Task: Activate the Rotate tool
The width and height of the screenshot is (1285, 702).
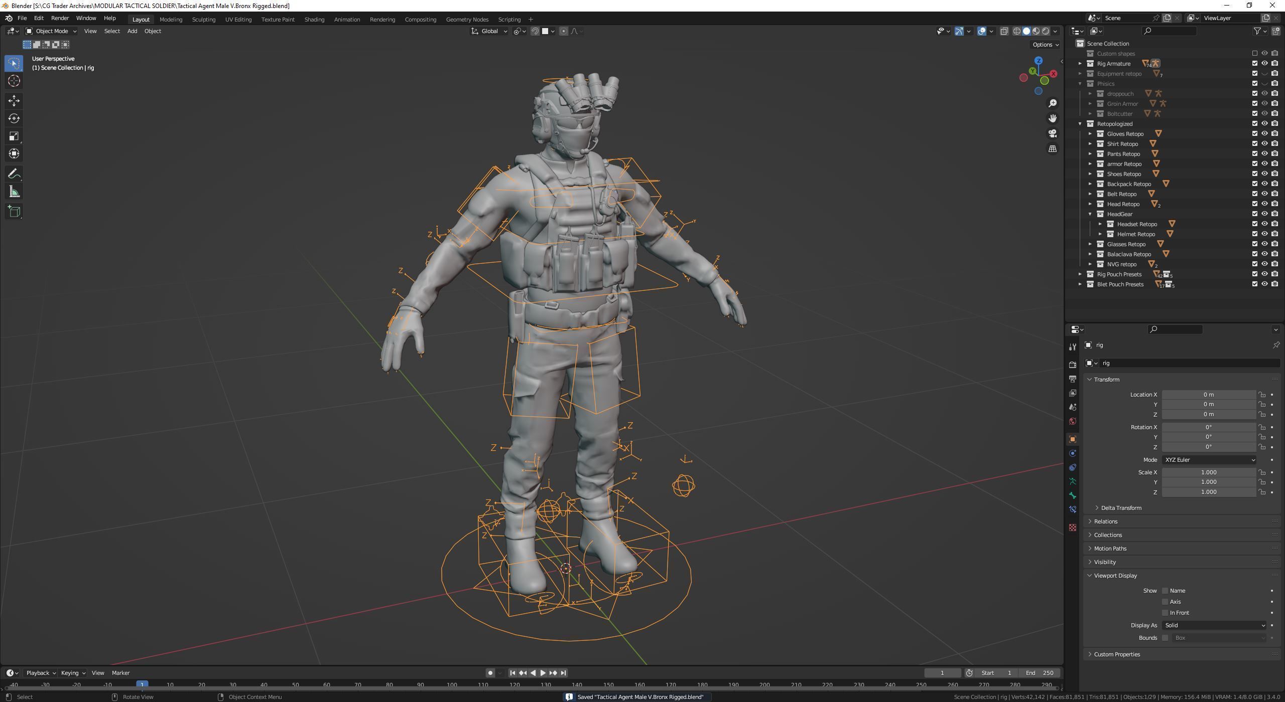Action: click(14, 118)
